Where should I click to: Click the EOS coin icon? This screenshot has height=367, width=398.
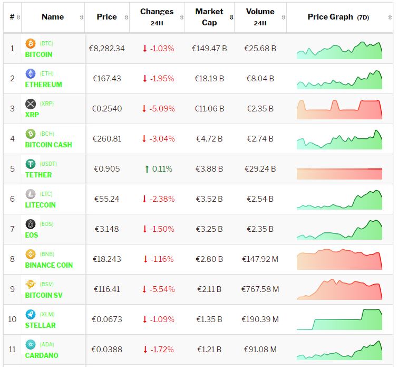tap(30, 224)
